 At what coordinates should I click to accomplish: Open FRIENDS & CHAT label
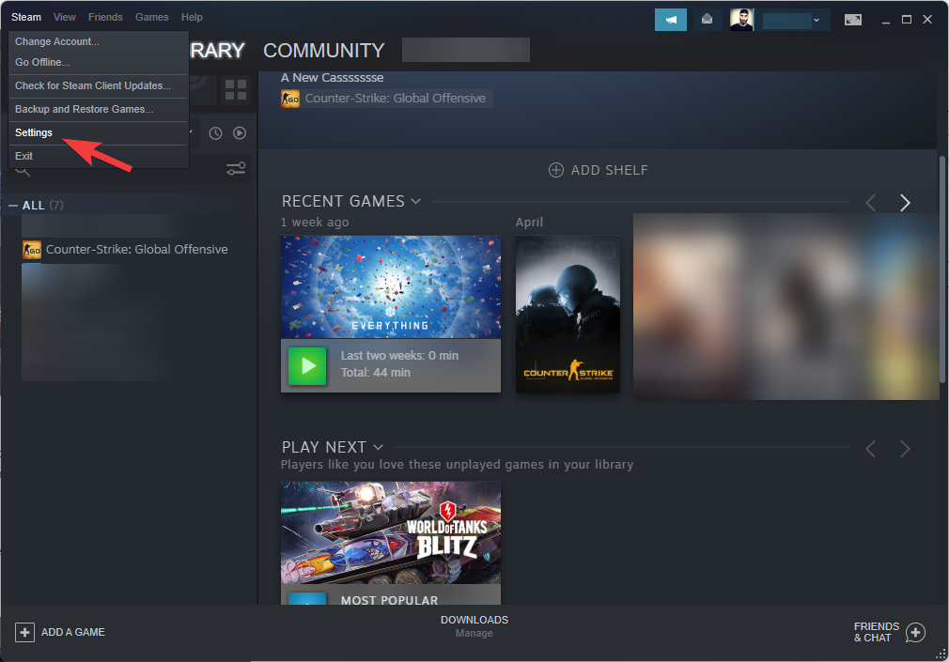pyautogui.click(x=877, y=632)
